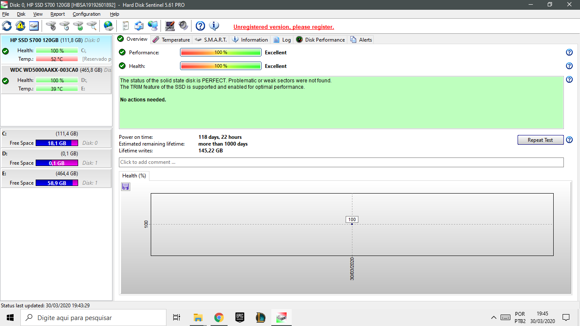
Task: Save health graph with floppy disk icon
Action: [x=126, y=187]
